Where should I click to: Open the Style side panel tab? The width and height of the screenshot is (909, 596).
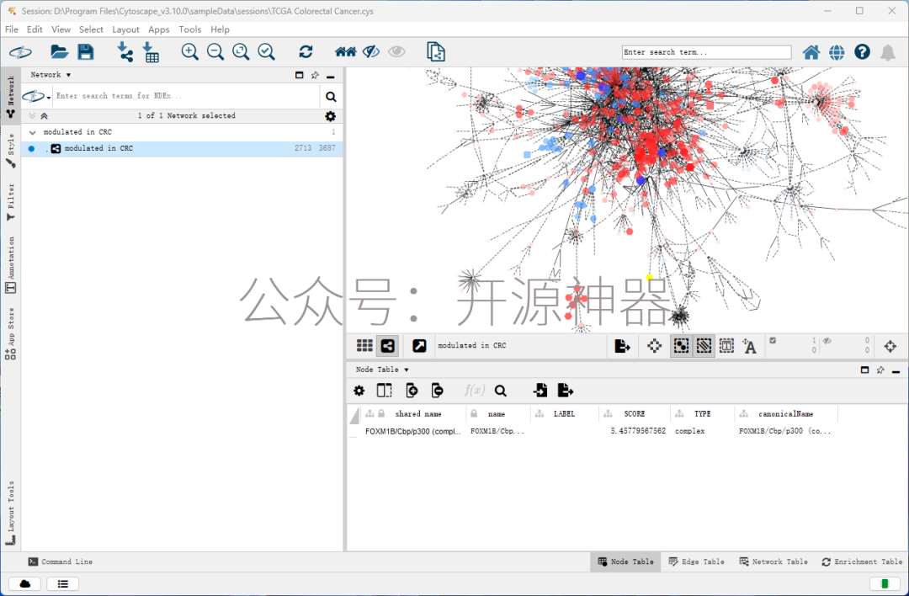coord(10,151)
